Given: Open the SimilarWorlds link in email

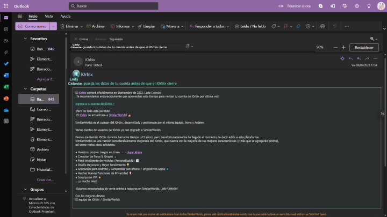Looking at the screenshot, I should tap(118, 115).
